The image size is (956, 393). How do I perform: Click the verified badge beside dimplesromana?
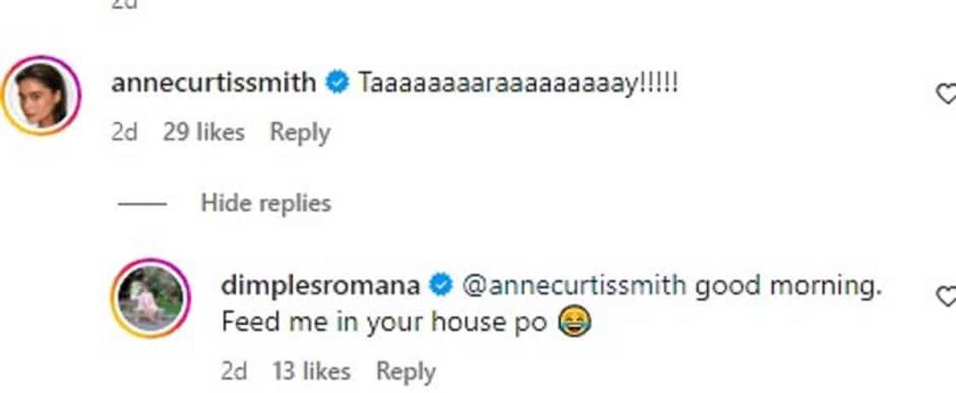[x=440, y=286]
